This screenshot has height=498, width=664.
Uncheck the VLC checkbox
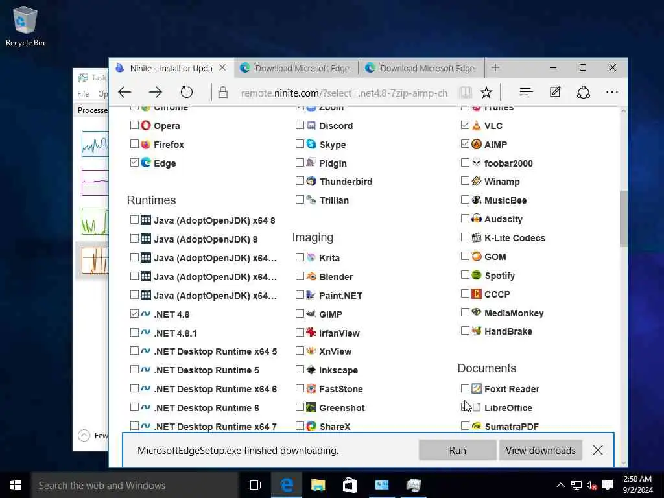[x=465, y=125]
